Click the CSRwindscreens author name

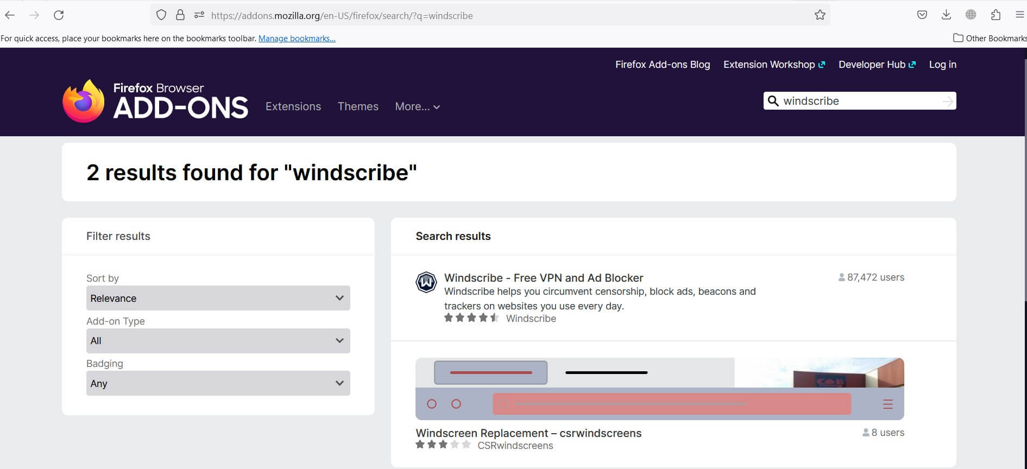point(515,446)
